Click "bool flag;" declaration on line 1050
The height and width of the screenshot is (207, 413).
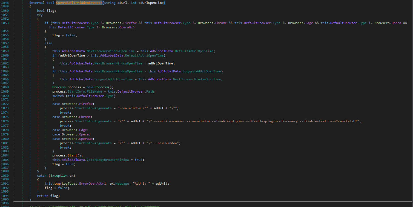pyautogui.click(x=47, y=11)
